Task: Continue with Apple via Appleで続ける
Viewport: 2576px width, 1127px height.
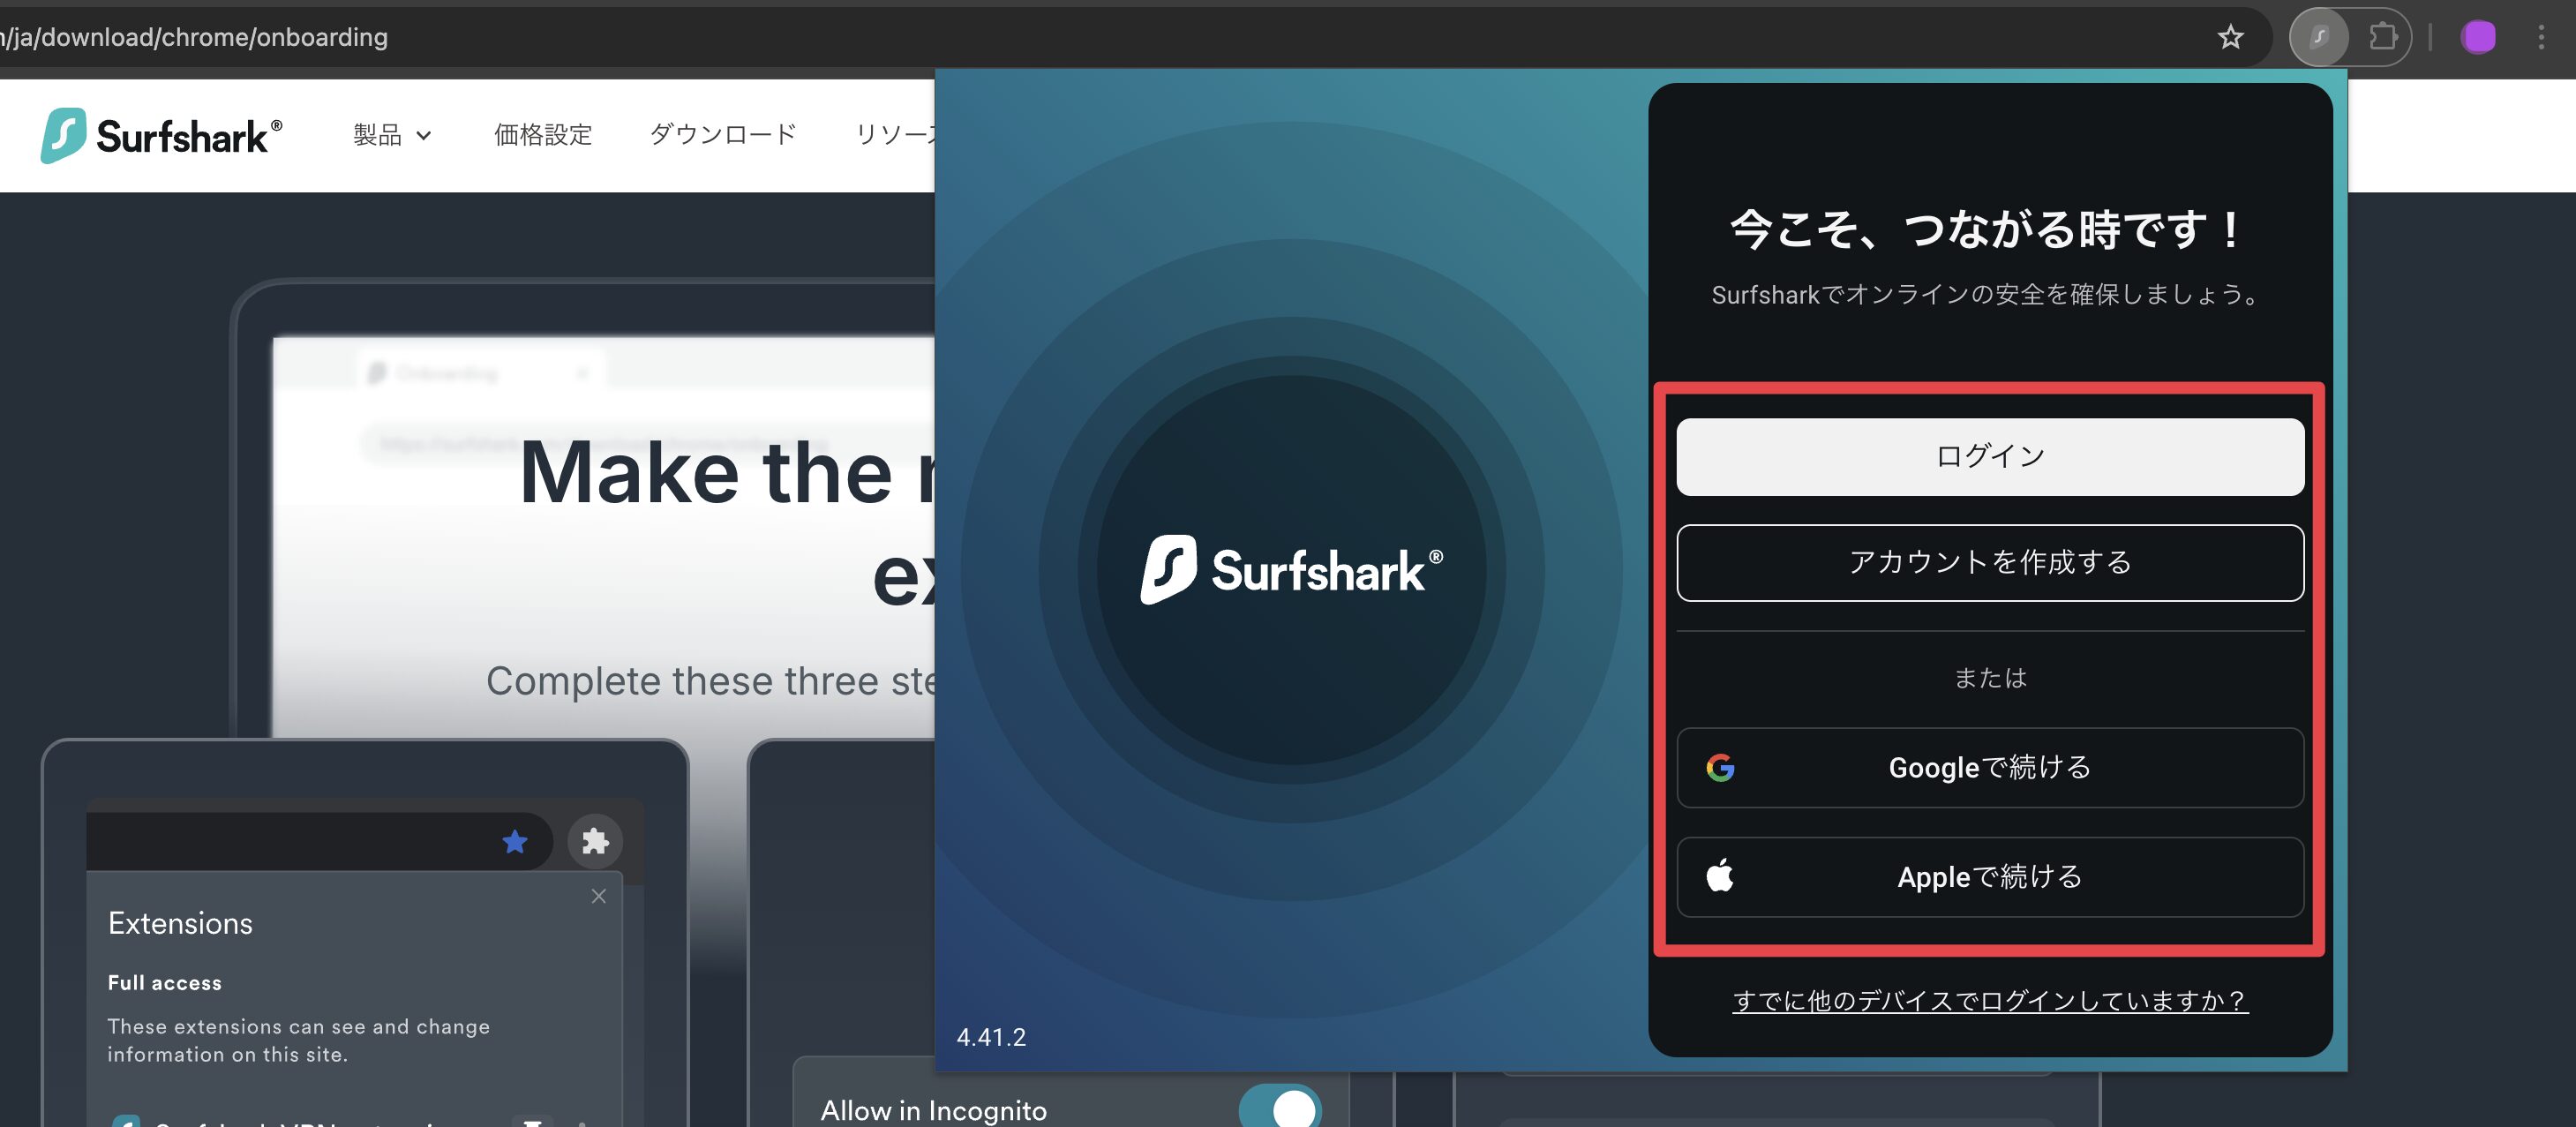Action: coord(1991,877)
